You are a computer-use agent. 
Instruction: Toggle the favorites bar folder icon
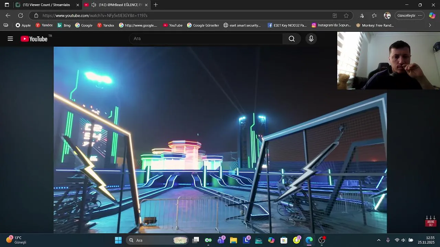pos(5,25)
